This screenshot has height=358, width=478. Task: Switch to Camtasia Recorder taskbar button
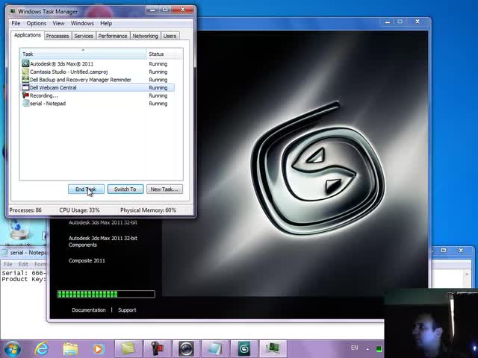point(158,349)
